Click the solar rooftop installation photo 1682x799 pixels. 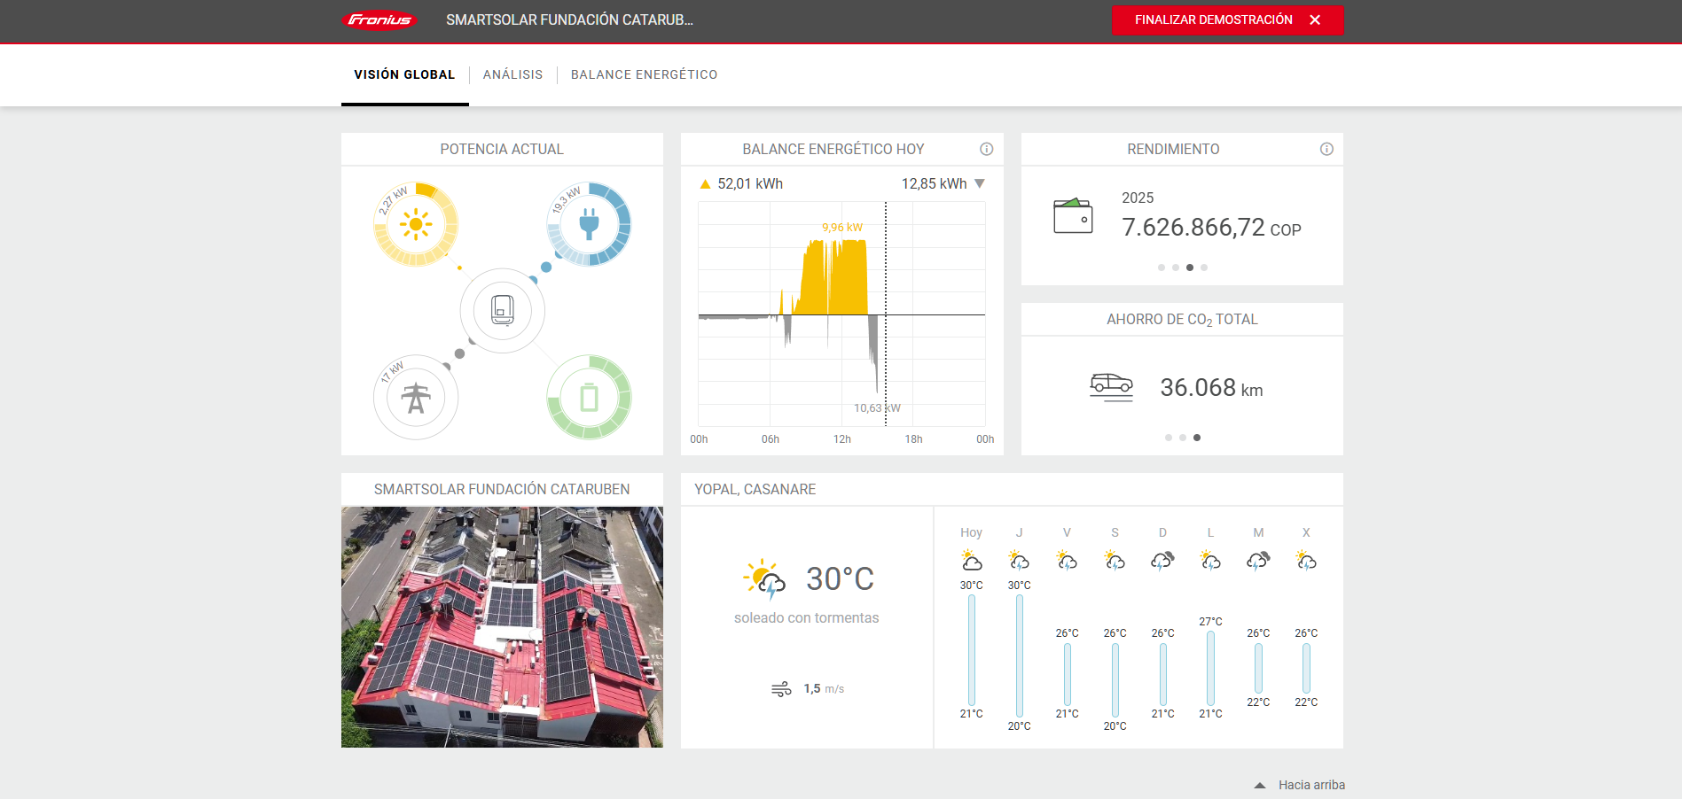click(x=502, y=627)
